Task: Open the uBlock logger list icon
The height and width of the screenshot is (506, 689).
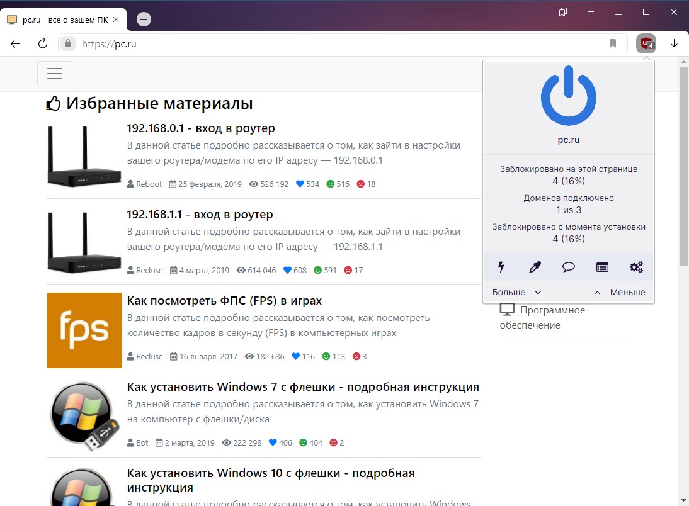Action: coord(602,267)
